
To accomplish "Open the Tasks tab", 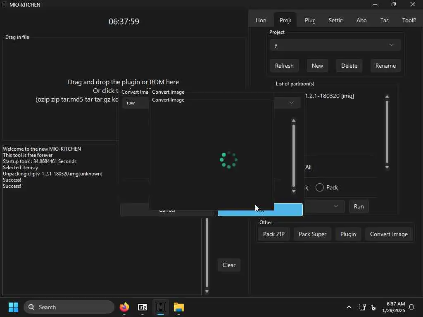I will 385,20.
